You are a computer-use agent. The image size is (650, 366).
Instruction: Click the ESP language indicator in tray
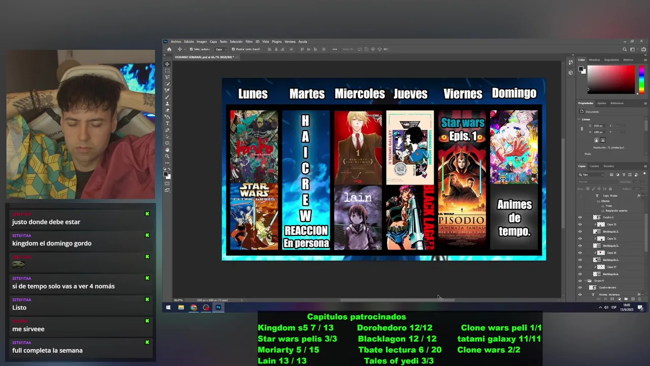614,307
